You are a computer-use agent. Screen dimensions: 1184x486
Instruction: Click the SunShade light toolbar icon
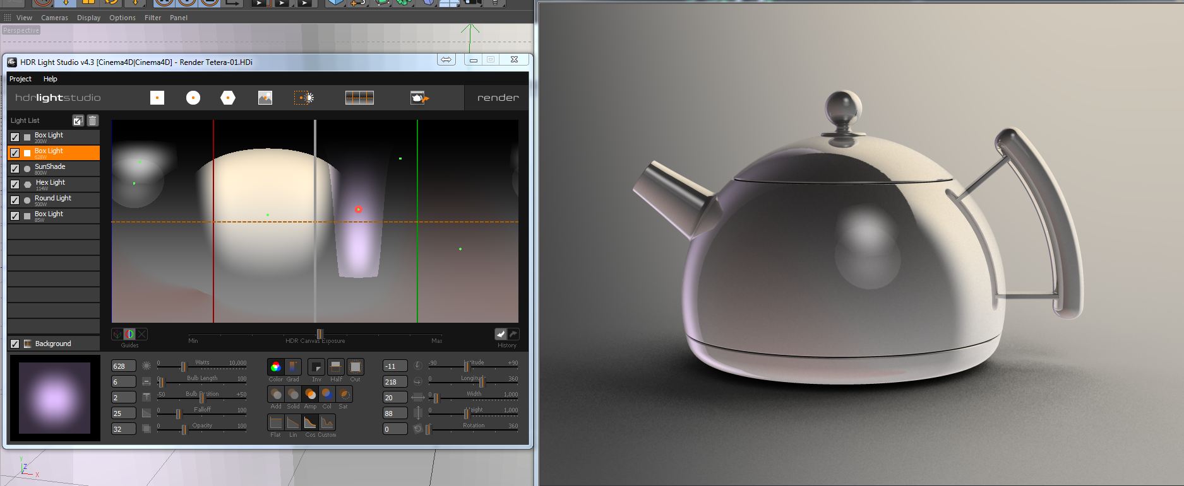[x=304, y=98]
